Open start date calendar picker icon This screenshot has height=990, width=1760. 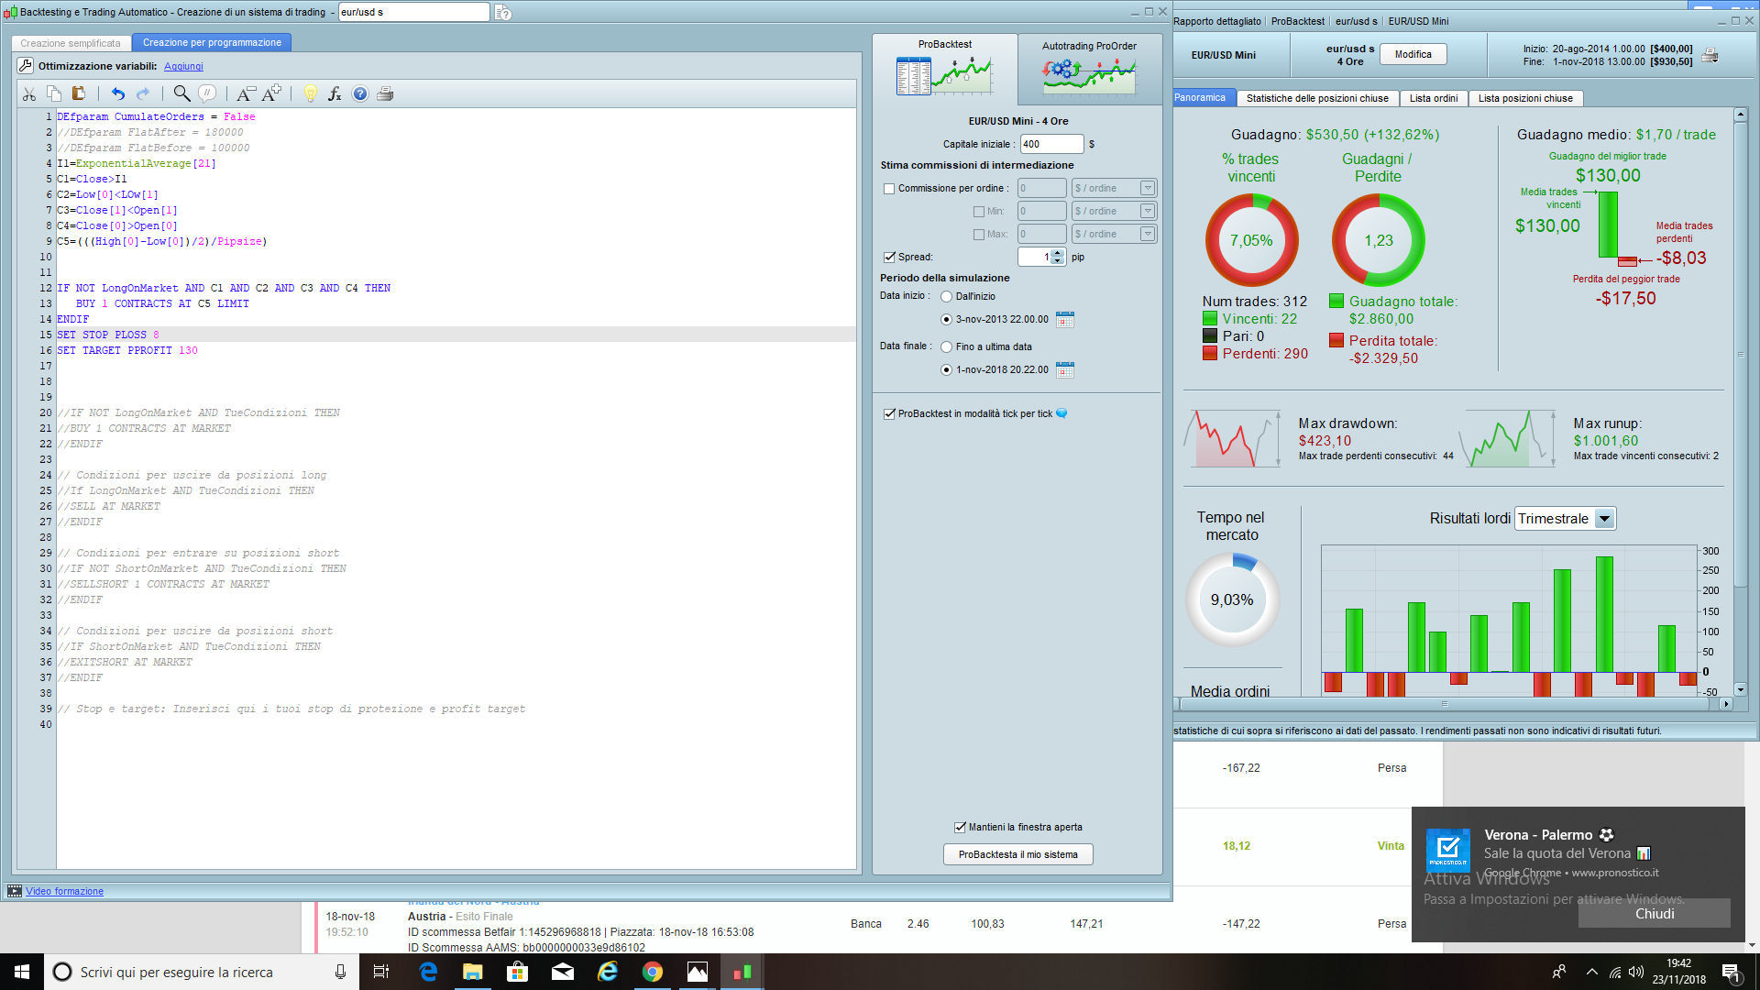point(1064,319)
